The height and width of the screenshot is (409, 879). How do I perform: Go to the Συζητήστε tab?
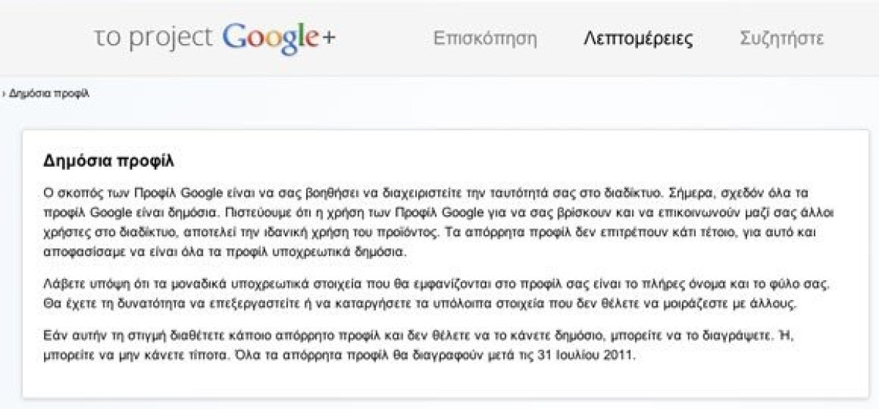(782, 38)
